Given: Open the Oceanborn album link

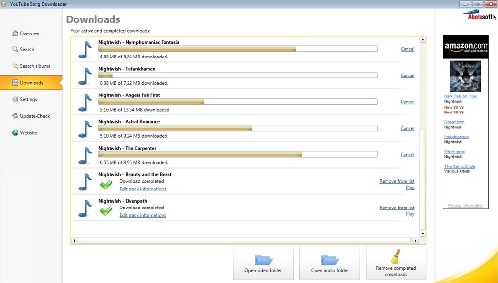Looking at the screenshot, I should 454,122.
